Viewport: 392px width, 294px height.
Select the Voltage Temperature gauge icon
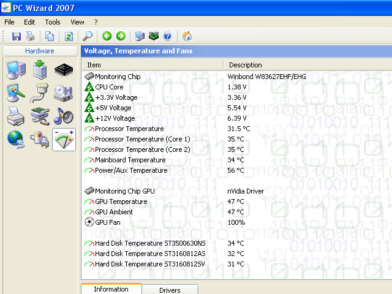(x=64, y=140)
